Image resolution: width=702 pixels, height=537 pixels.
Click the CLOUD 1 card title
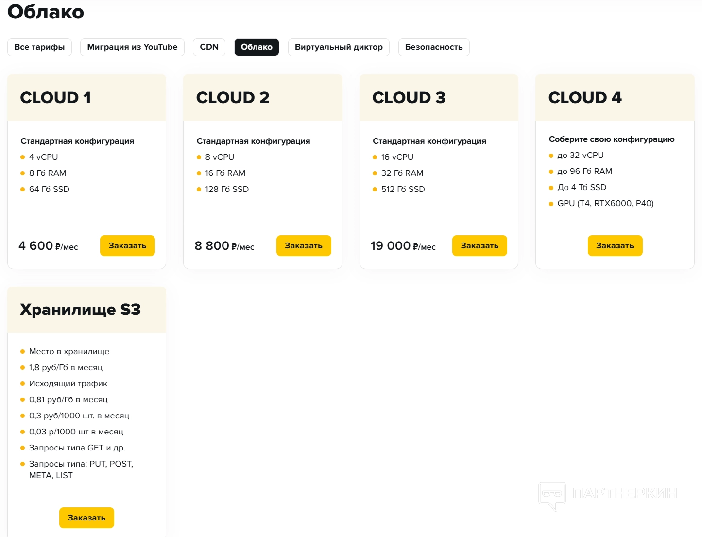pyautogui.click(x=55, y=98)
